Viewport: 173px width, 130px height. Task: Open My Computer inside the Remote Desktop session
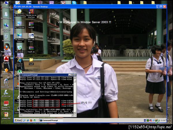(20, 25)
